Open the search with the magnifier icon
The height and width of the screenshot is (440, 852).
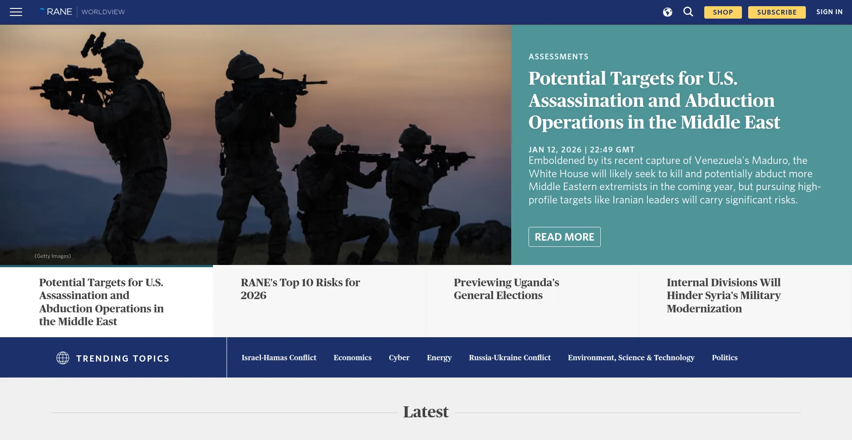pos(688,12)
